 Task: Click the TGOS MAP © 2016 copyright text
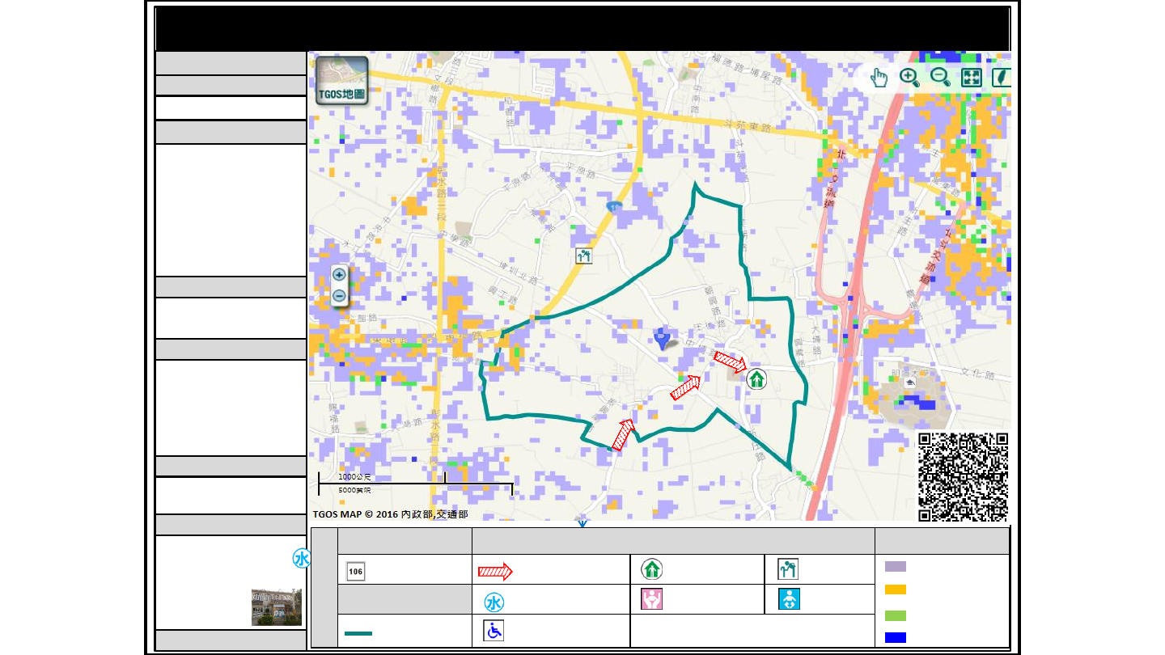[x=390, y=513]
